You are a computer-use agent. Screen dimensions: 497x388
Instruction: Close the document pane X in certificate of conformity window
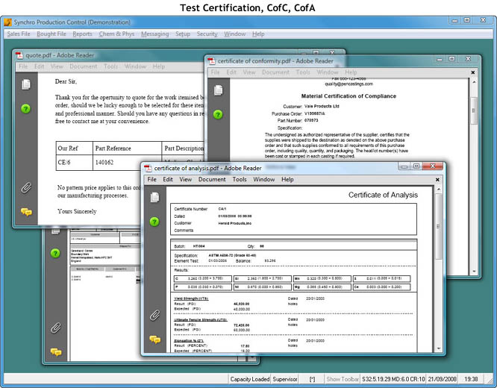tap(473, 72)
